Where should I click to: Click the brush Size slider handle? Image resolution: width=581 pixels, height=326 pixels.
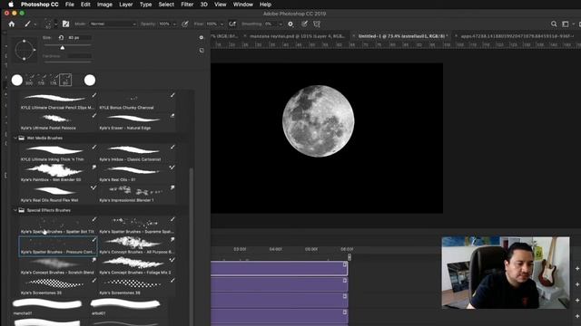coord(63,48)
